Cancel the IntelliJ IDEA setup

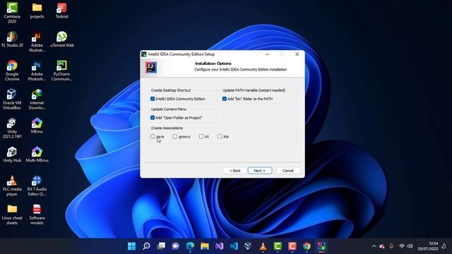288,171
